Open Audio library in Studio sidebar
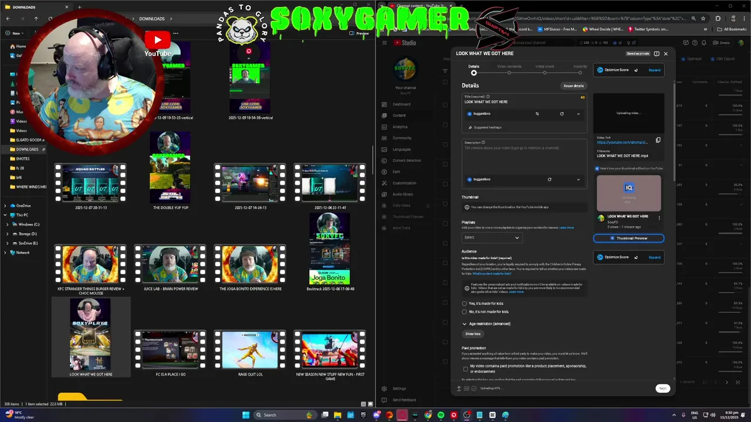The height and width of the screenshot is (422, 751). point(402,194)
